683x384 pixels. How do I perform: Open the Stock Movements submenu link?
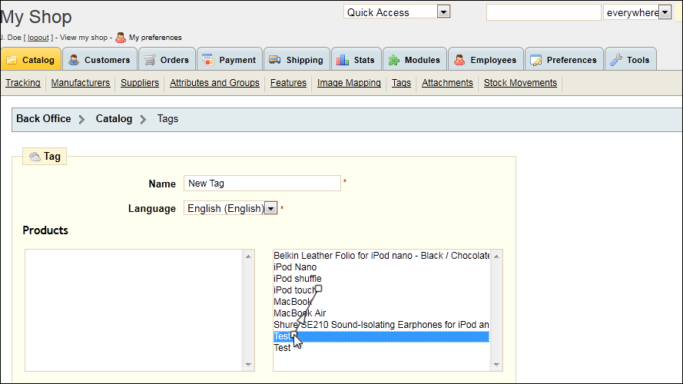tap(520, 83)
